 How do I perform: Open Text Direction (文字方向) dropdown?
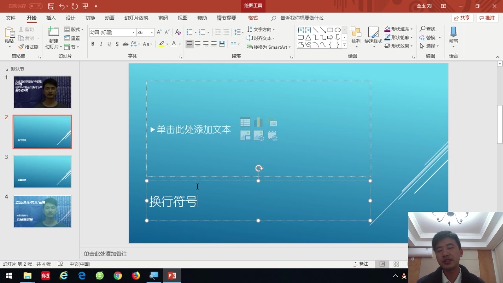tap(261, 29)
